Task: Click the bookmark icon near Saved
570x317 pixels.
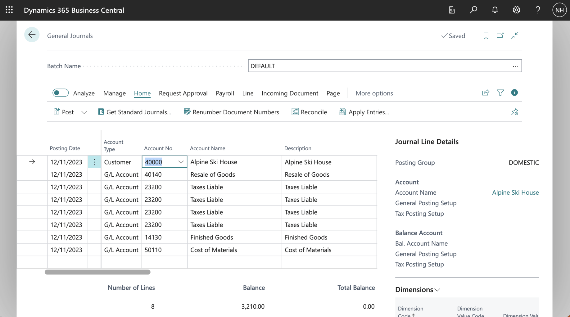Action: pyautogui.click(x=486, y=35)
